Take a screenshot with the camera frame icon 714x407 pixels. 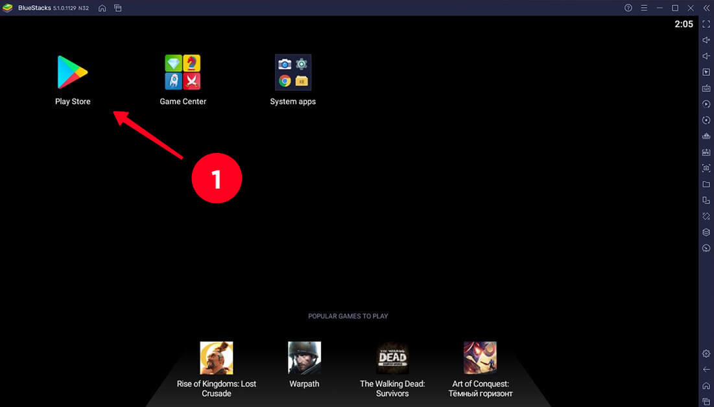706,168
